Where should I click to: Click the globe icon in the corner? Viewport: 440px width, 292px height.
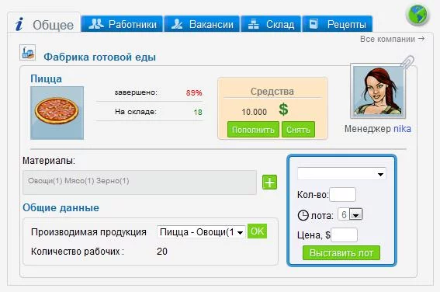coord(417,15)
